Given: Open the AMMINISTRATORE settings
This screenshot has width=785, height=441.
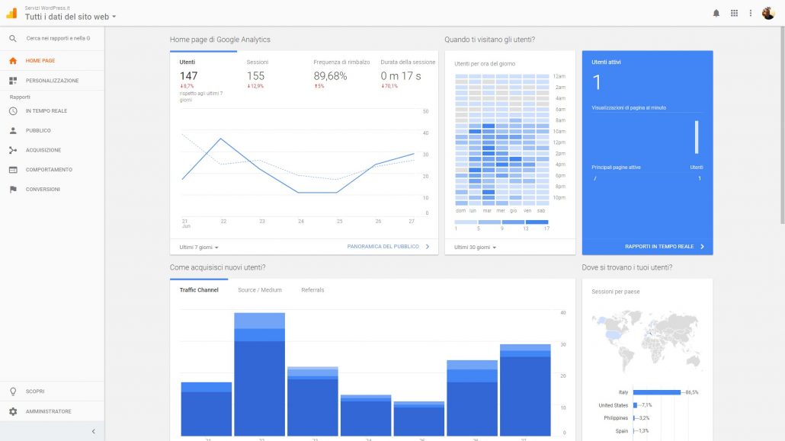Looking at the screenshot, I should pos(52,411).
